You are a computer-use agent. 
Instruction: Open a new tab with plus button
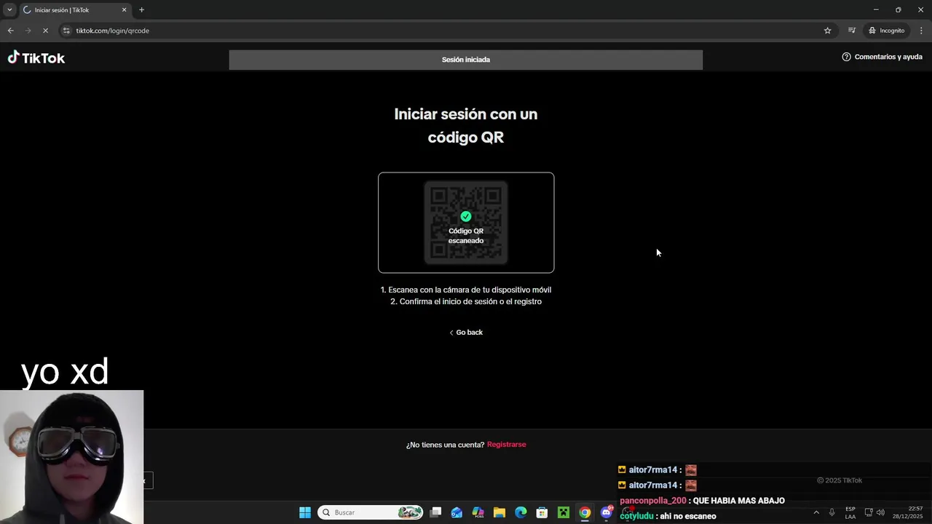coord(141,10)
